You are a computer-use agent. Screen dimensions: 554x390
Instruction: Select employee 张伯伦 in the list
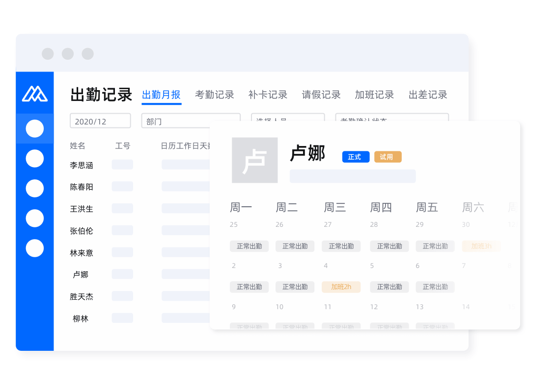coord(82,231)
